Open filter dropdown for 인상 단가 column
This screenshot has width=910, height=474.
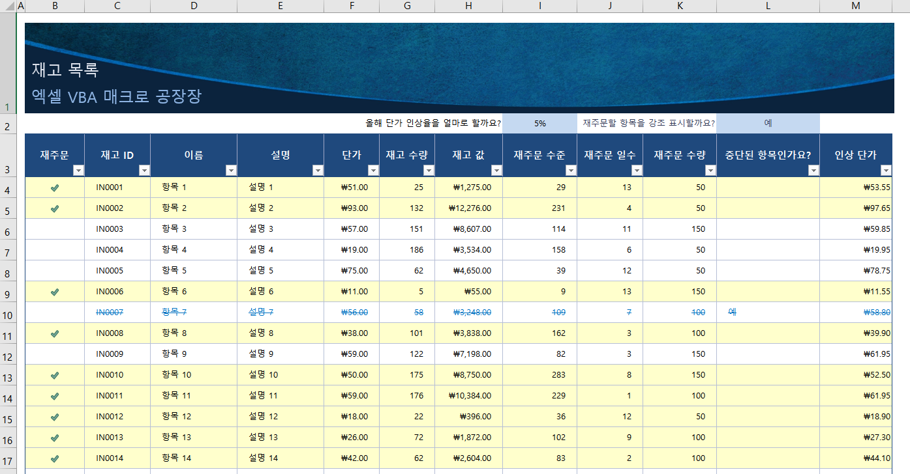(886, 171)
